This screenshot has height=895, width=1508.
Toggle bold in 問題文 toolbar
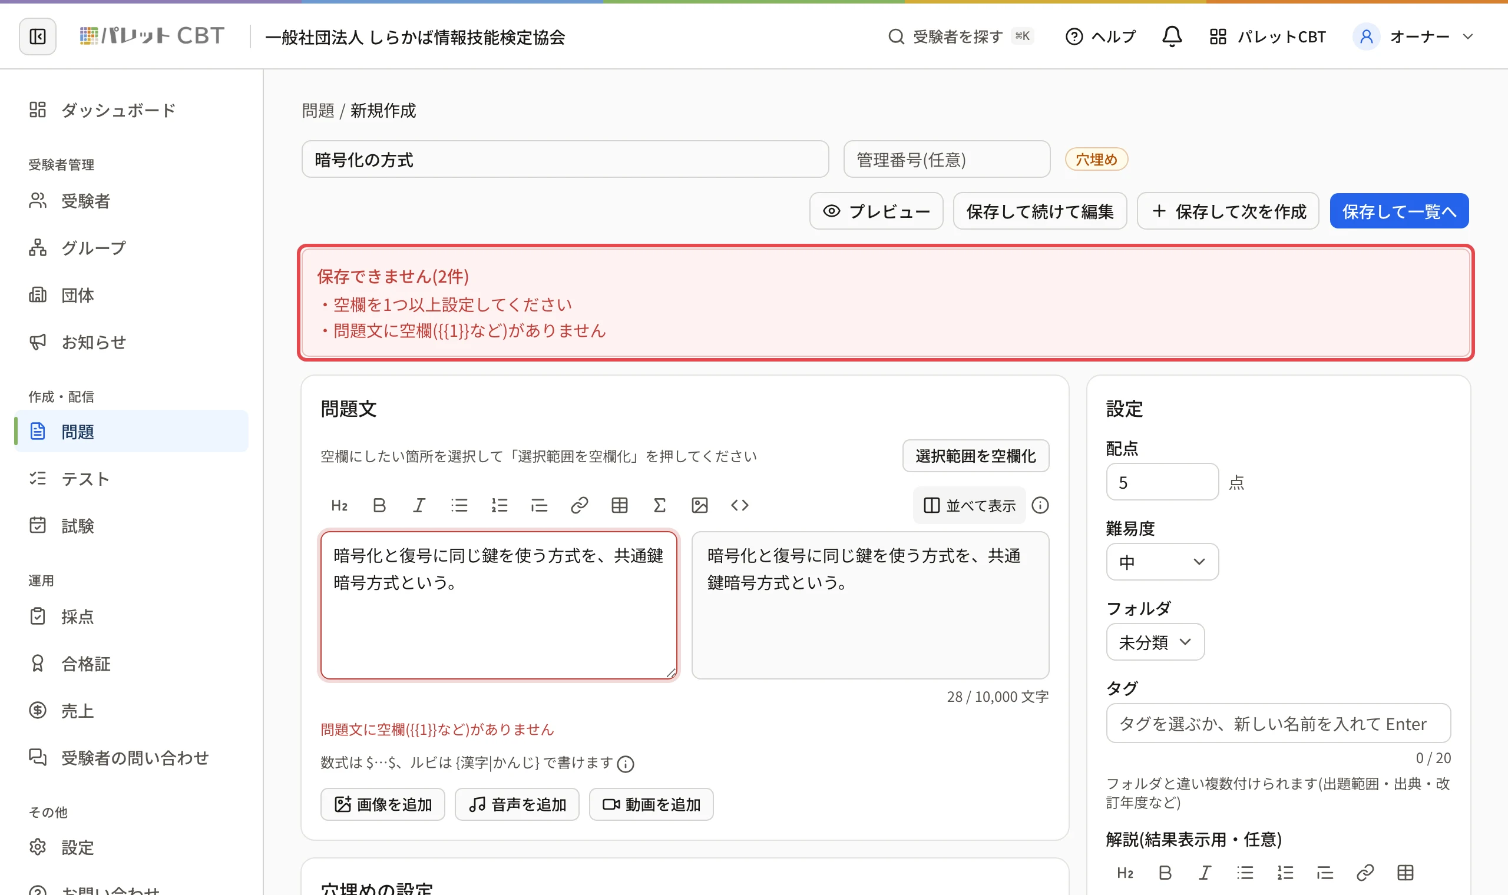(379, 505)
